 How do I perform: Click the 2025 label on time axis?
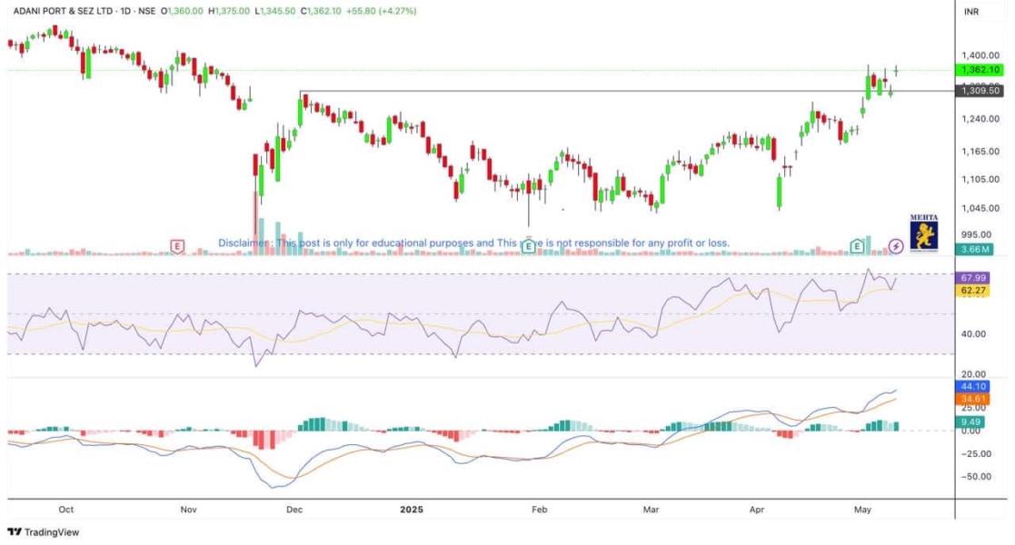click(411, 510)
